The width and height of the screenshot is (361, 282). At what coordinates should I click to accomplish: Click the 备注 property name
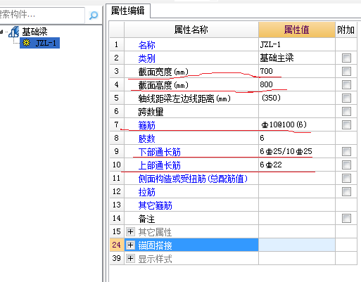click(146, 219)
